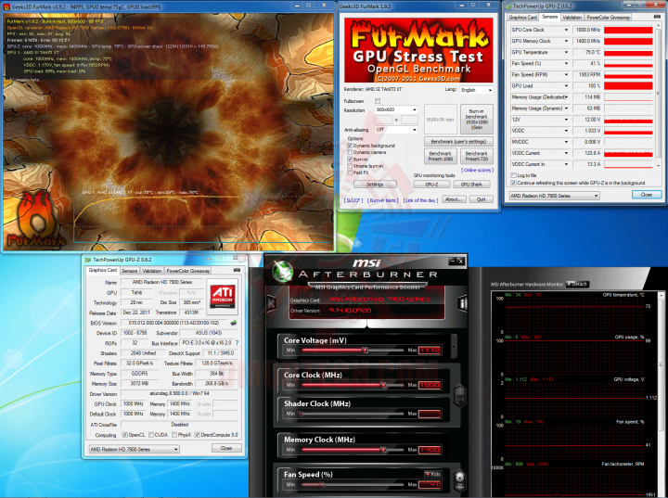Enable the Post FX checkbox

click(350, 173)
